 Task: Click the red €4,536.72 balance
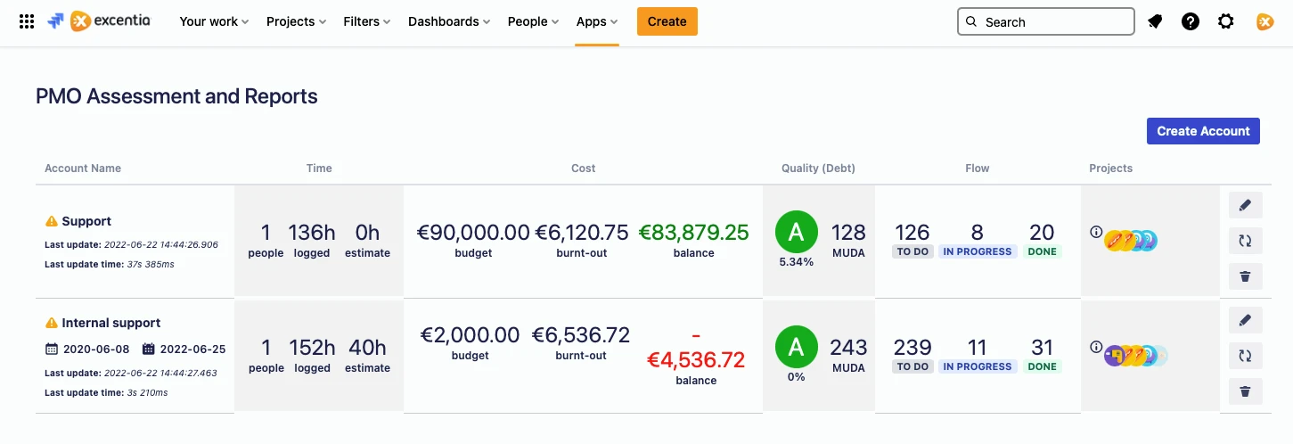point(696,360)
